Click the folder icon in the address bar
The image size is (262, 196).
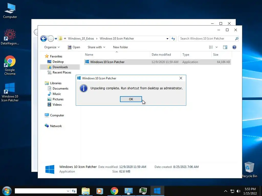pyautogui.click(x=60, y=39)
